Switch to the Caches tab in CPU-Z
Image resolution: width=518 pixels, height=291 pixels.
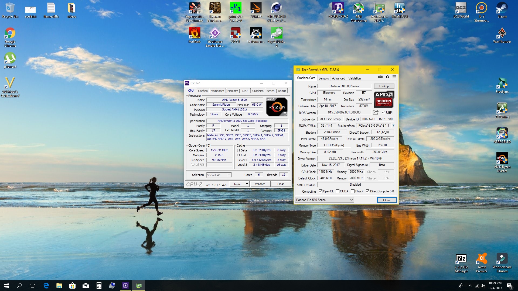(203, 91)
